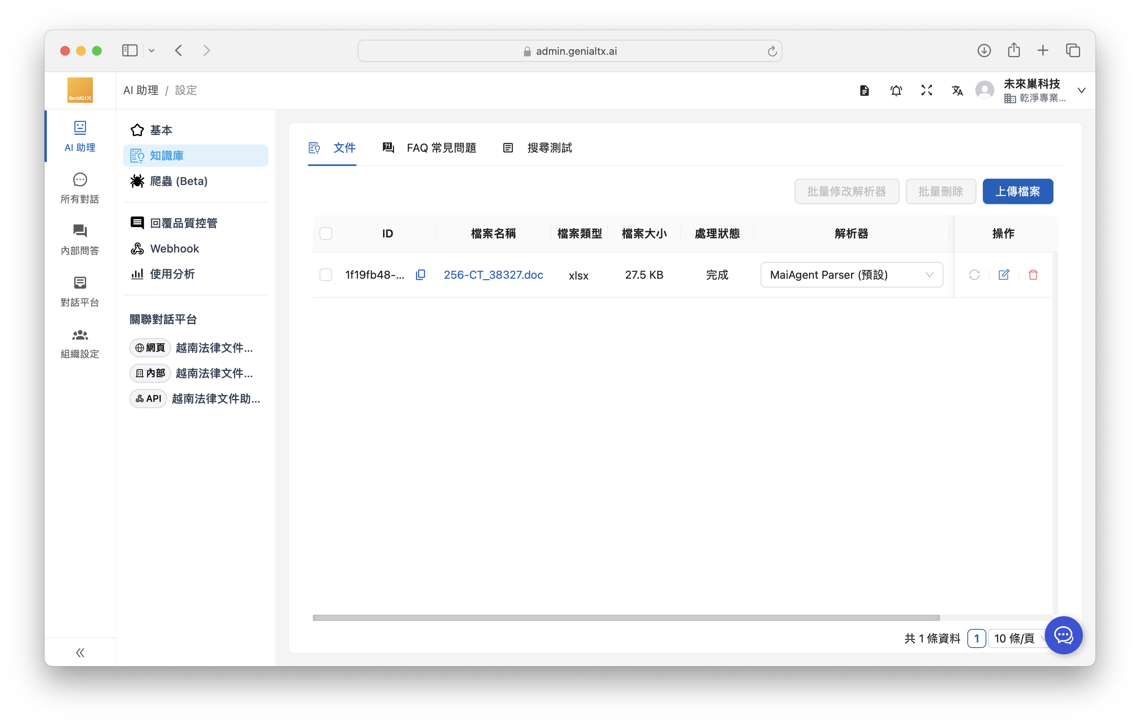Delete file with red trash icon
This screenshot has height=725, width=1140.
click(x=1033, y=275)
